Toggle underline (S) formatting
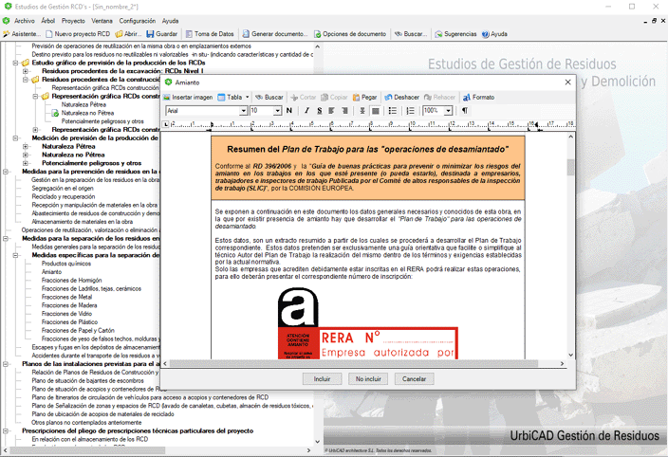This screenshot has width=668, height=457. (x=320, y=111)
